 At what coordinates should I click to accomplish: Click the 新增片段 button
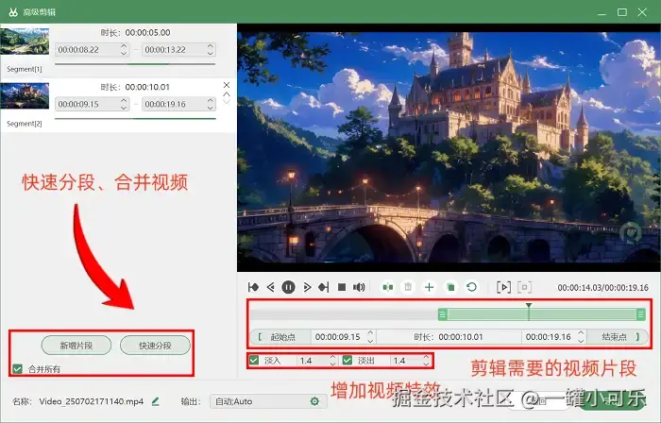(76, 346)
